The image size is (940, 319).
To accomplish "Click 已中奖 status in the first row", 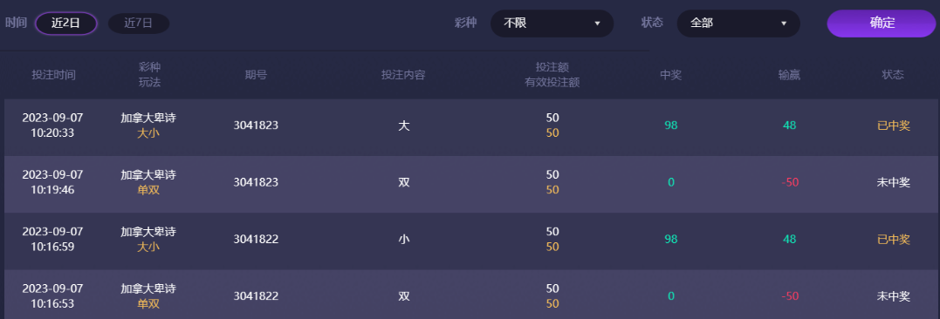I will [x=893, y=126].
